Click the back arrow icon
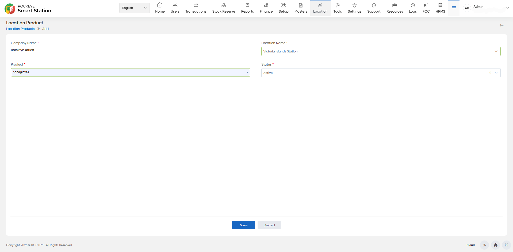Screen dimensions: 513x252 click(x=501, y=25)
